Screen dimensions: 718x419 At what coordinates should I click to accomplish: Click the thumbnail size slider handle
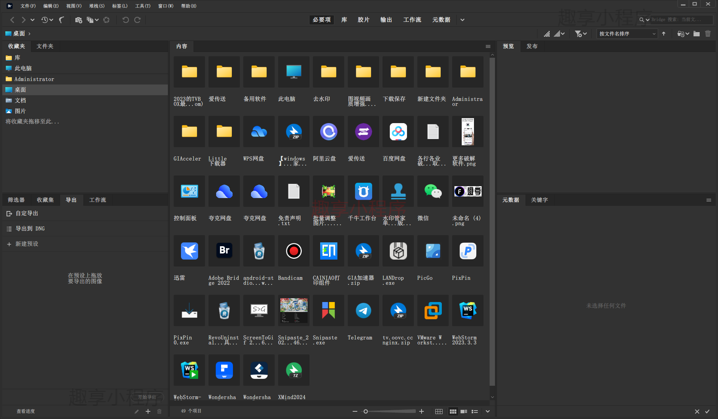coord(366,411)
